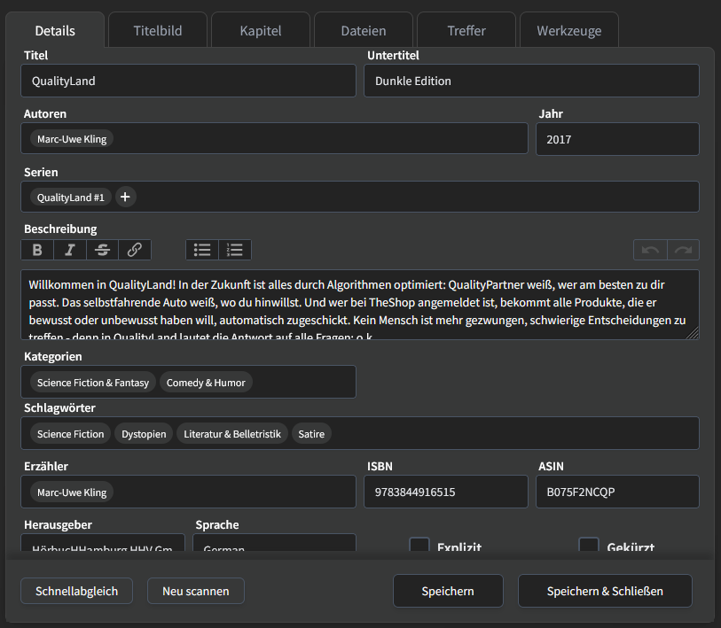The width and height of the screenshot is (721, 628).
Task: Apply bold formatting in the Beschreibung editor
Action: click(36, 249)
